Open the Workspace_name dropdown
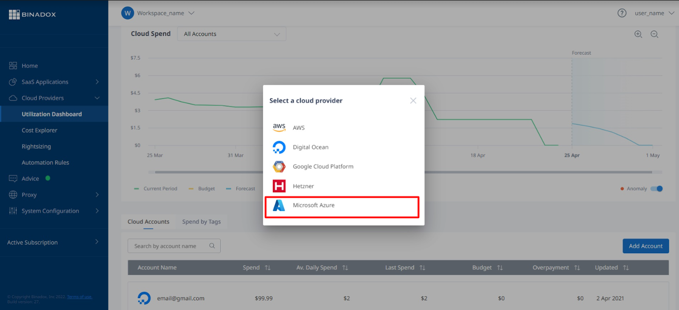 [166, 13]
